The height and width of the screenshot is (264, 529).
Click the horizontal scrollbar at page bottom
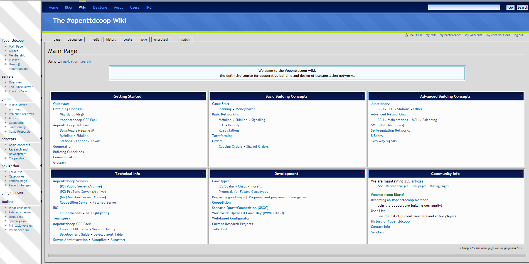click(287, 255)
